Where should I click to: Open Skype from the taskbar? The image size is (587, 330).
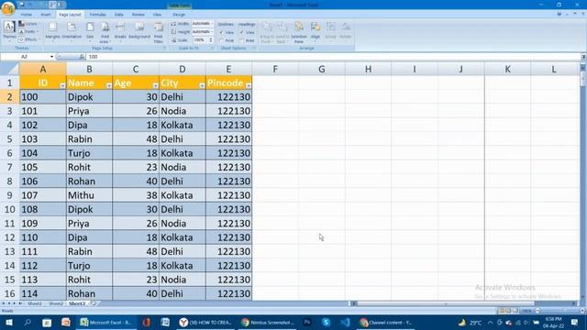pos(326,322)
